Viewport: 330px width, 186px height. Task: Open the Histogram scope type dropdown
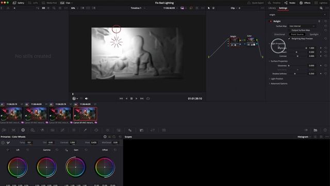pos(304,137)
